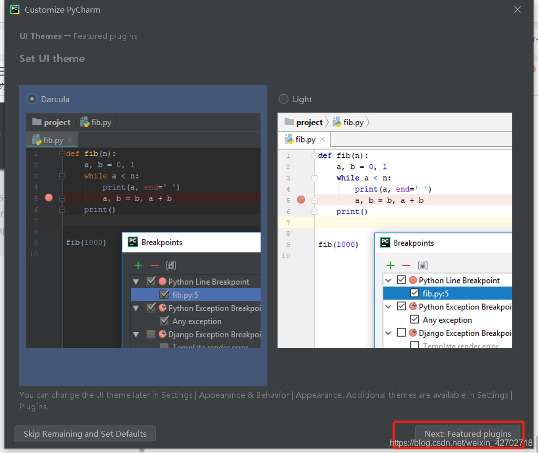Image resolution: width=538 pixels, height=453 pixels.
Task: Toggle Any exception checkbox in Darcula preview
Action: pos(164,320)
